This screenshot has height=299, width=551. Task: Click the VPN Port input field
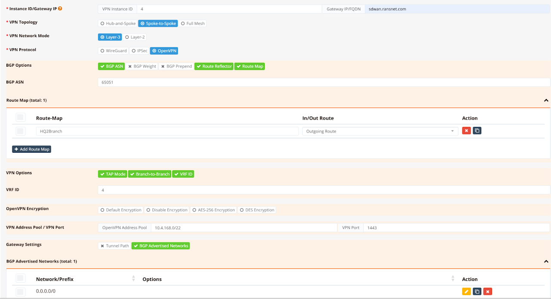click(x=456, y=228)
